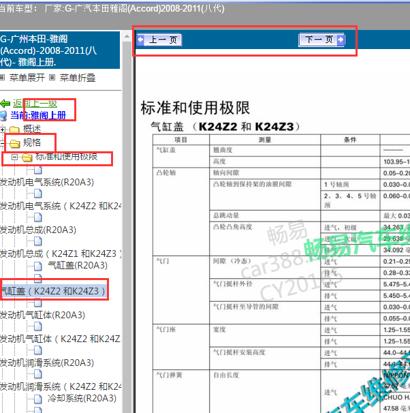The width and height of the screenshot is (410, 413).
Task: Click the left arrow icon on 上一页
Action: click(140, 40)
